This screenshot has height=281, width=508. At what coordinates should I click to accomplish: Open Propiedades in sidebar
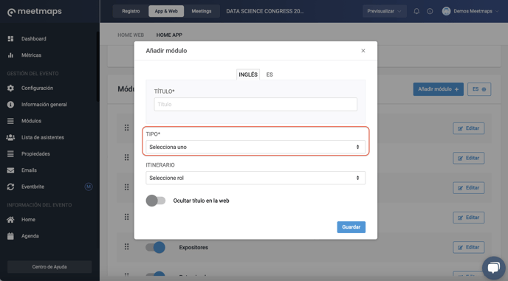(35, 153)
